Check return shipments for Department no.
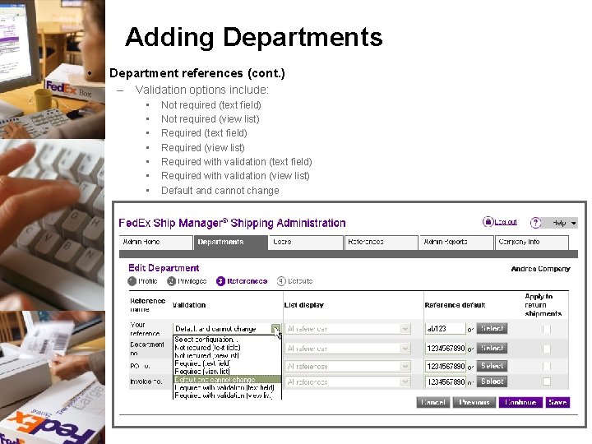592x444 pixels. click(x=546, y=349)
